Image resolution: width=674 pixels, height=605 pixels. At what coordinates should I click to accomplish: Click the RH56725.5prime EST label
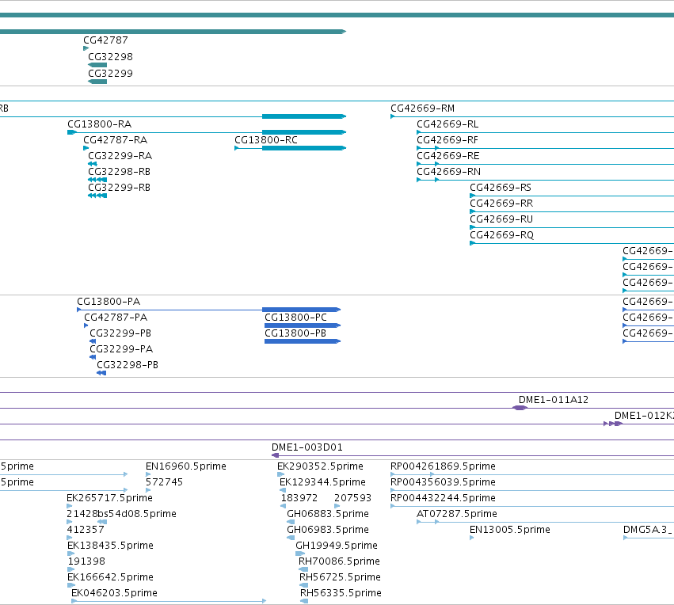click(x=340, y=578)
